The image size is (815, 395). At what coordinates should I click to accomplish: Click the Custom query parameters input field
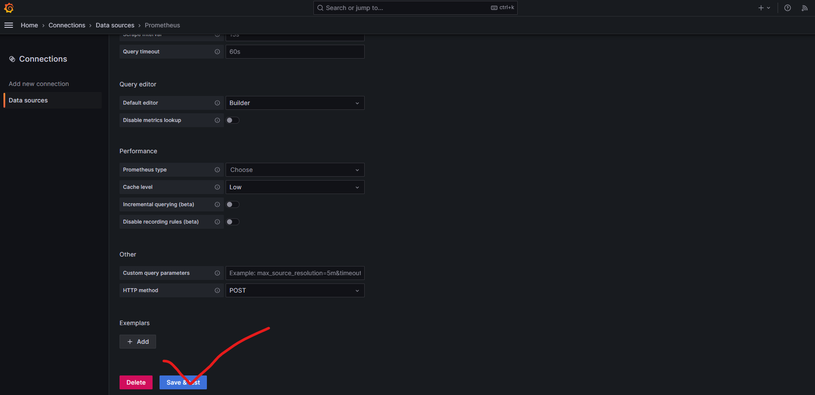tap(295, 273)
